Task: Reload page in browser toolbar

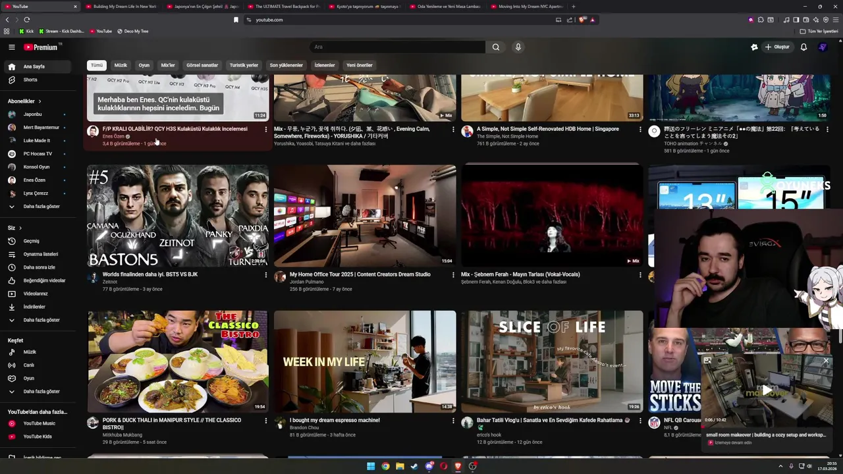Action: [x=27, y=20]
